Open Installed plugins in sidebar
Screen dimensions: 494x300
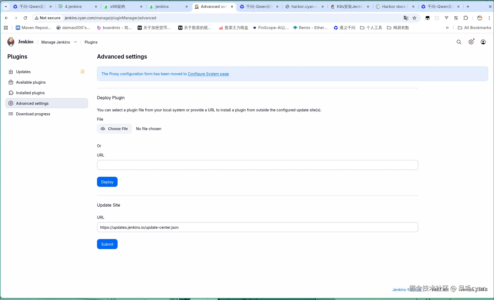click(x=47, y=93)
